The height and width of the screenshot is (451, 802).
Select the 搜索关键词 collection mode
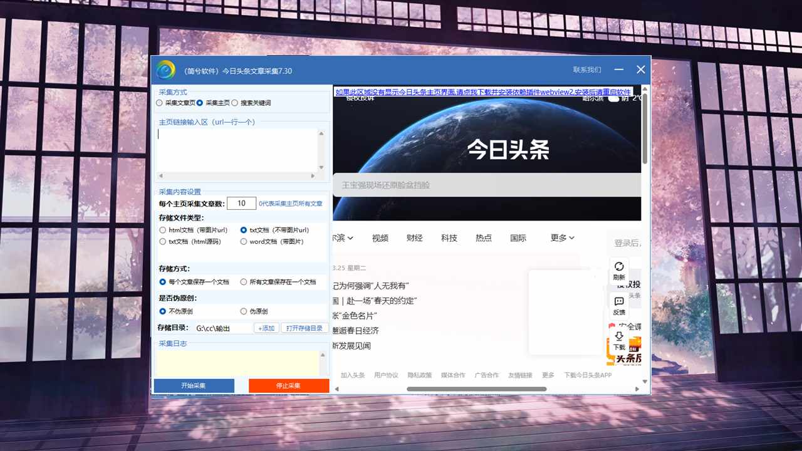pos(235,103)
